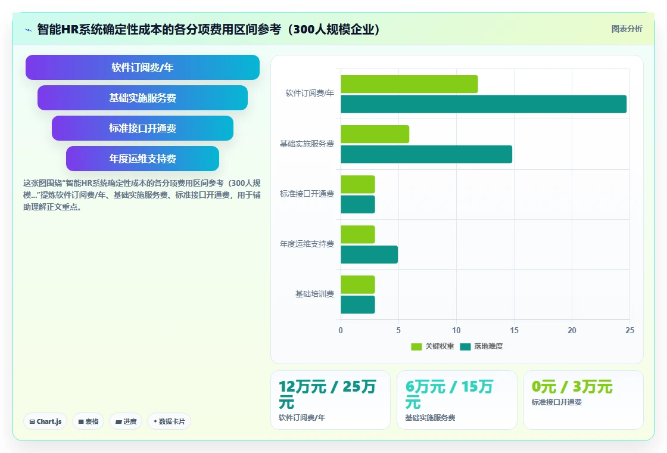This screenshot has width=667, height=453.
Task: Select the 年度运维支持费 funnel bar
Action: coord(142,159)
